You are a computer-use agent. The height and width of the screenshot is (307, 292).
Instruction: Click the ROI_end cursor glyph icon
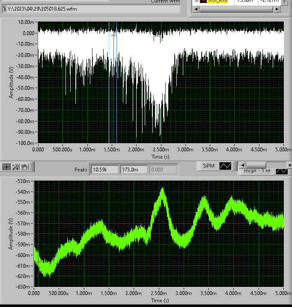[x=203, y=1]
